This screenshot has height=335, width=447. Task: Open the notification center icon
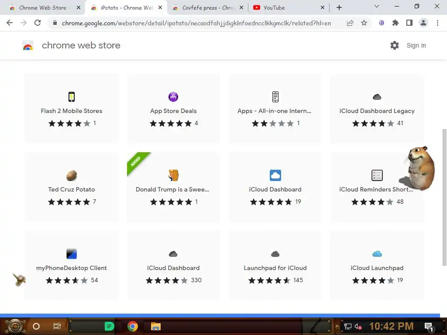430,327
